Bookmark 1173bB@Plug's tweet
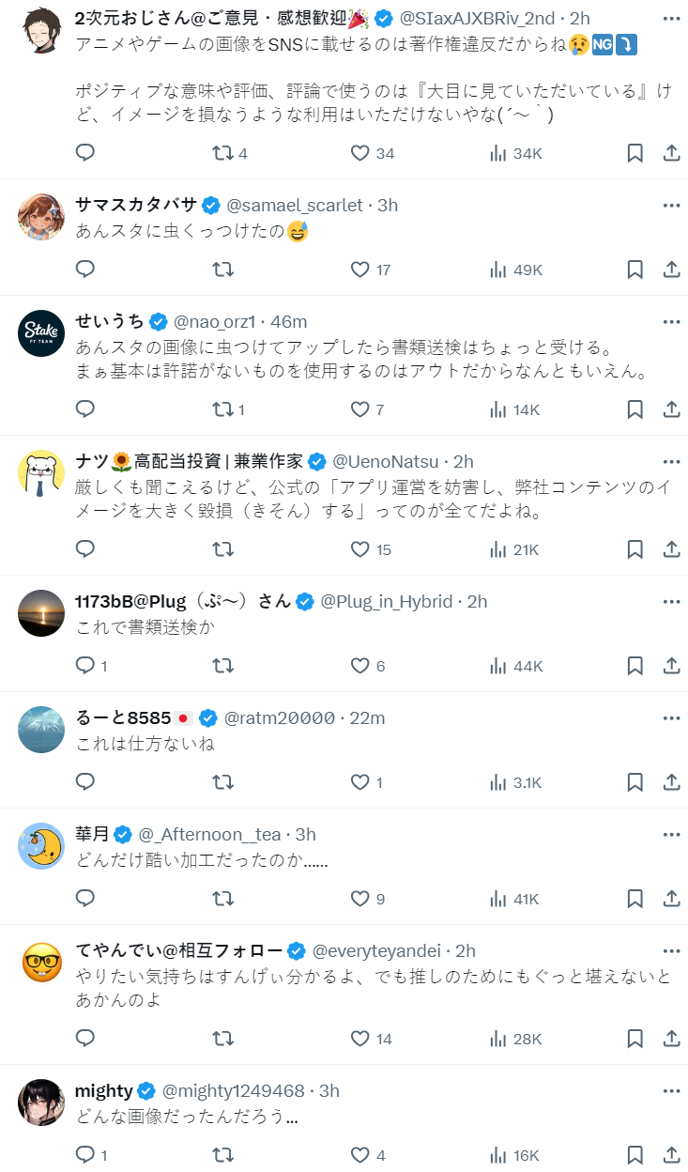 634,666
